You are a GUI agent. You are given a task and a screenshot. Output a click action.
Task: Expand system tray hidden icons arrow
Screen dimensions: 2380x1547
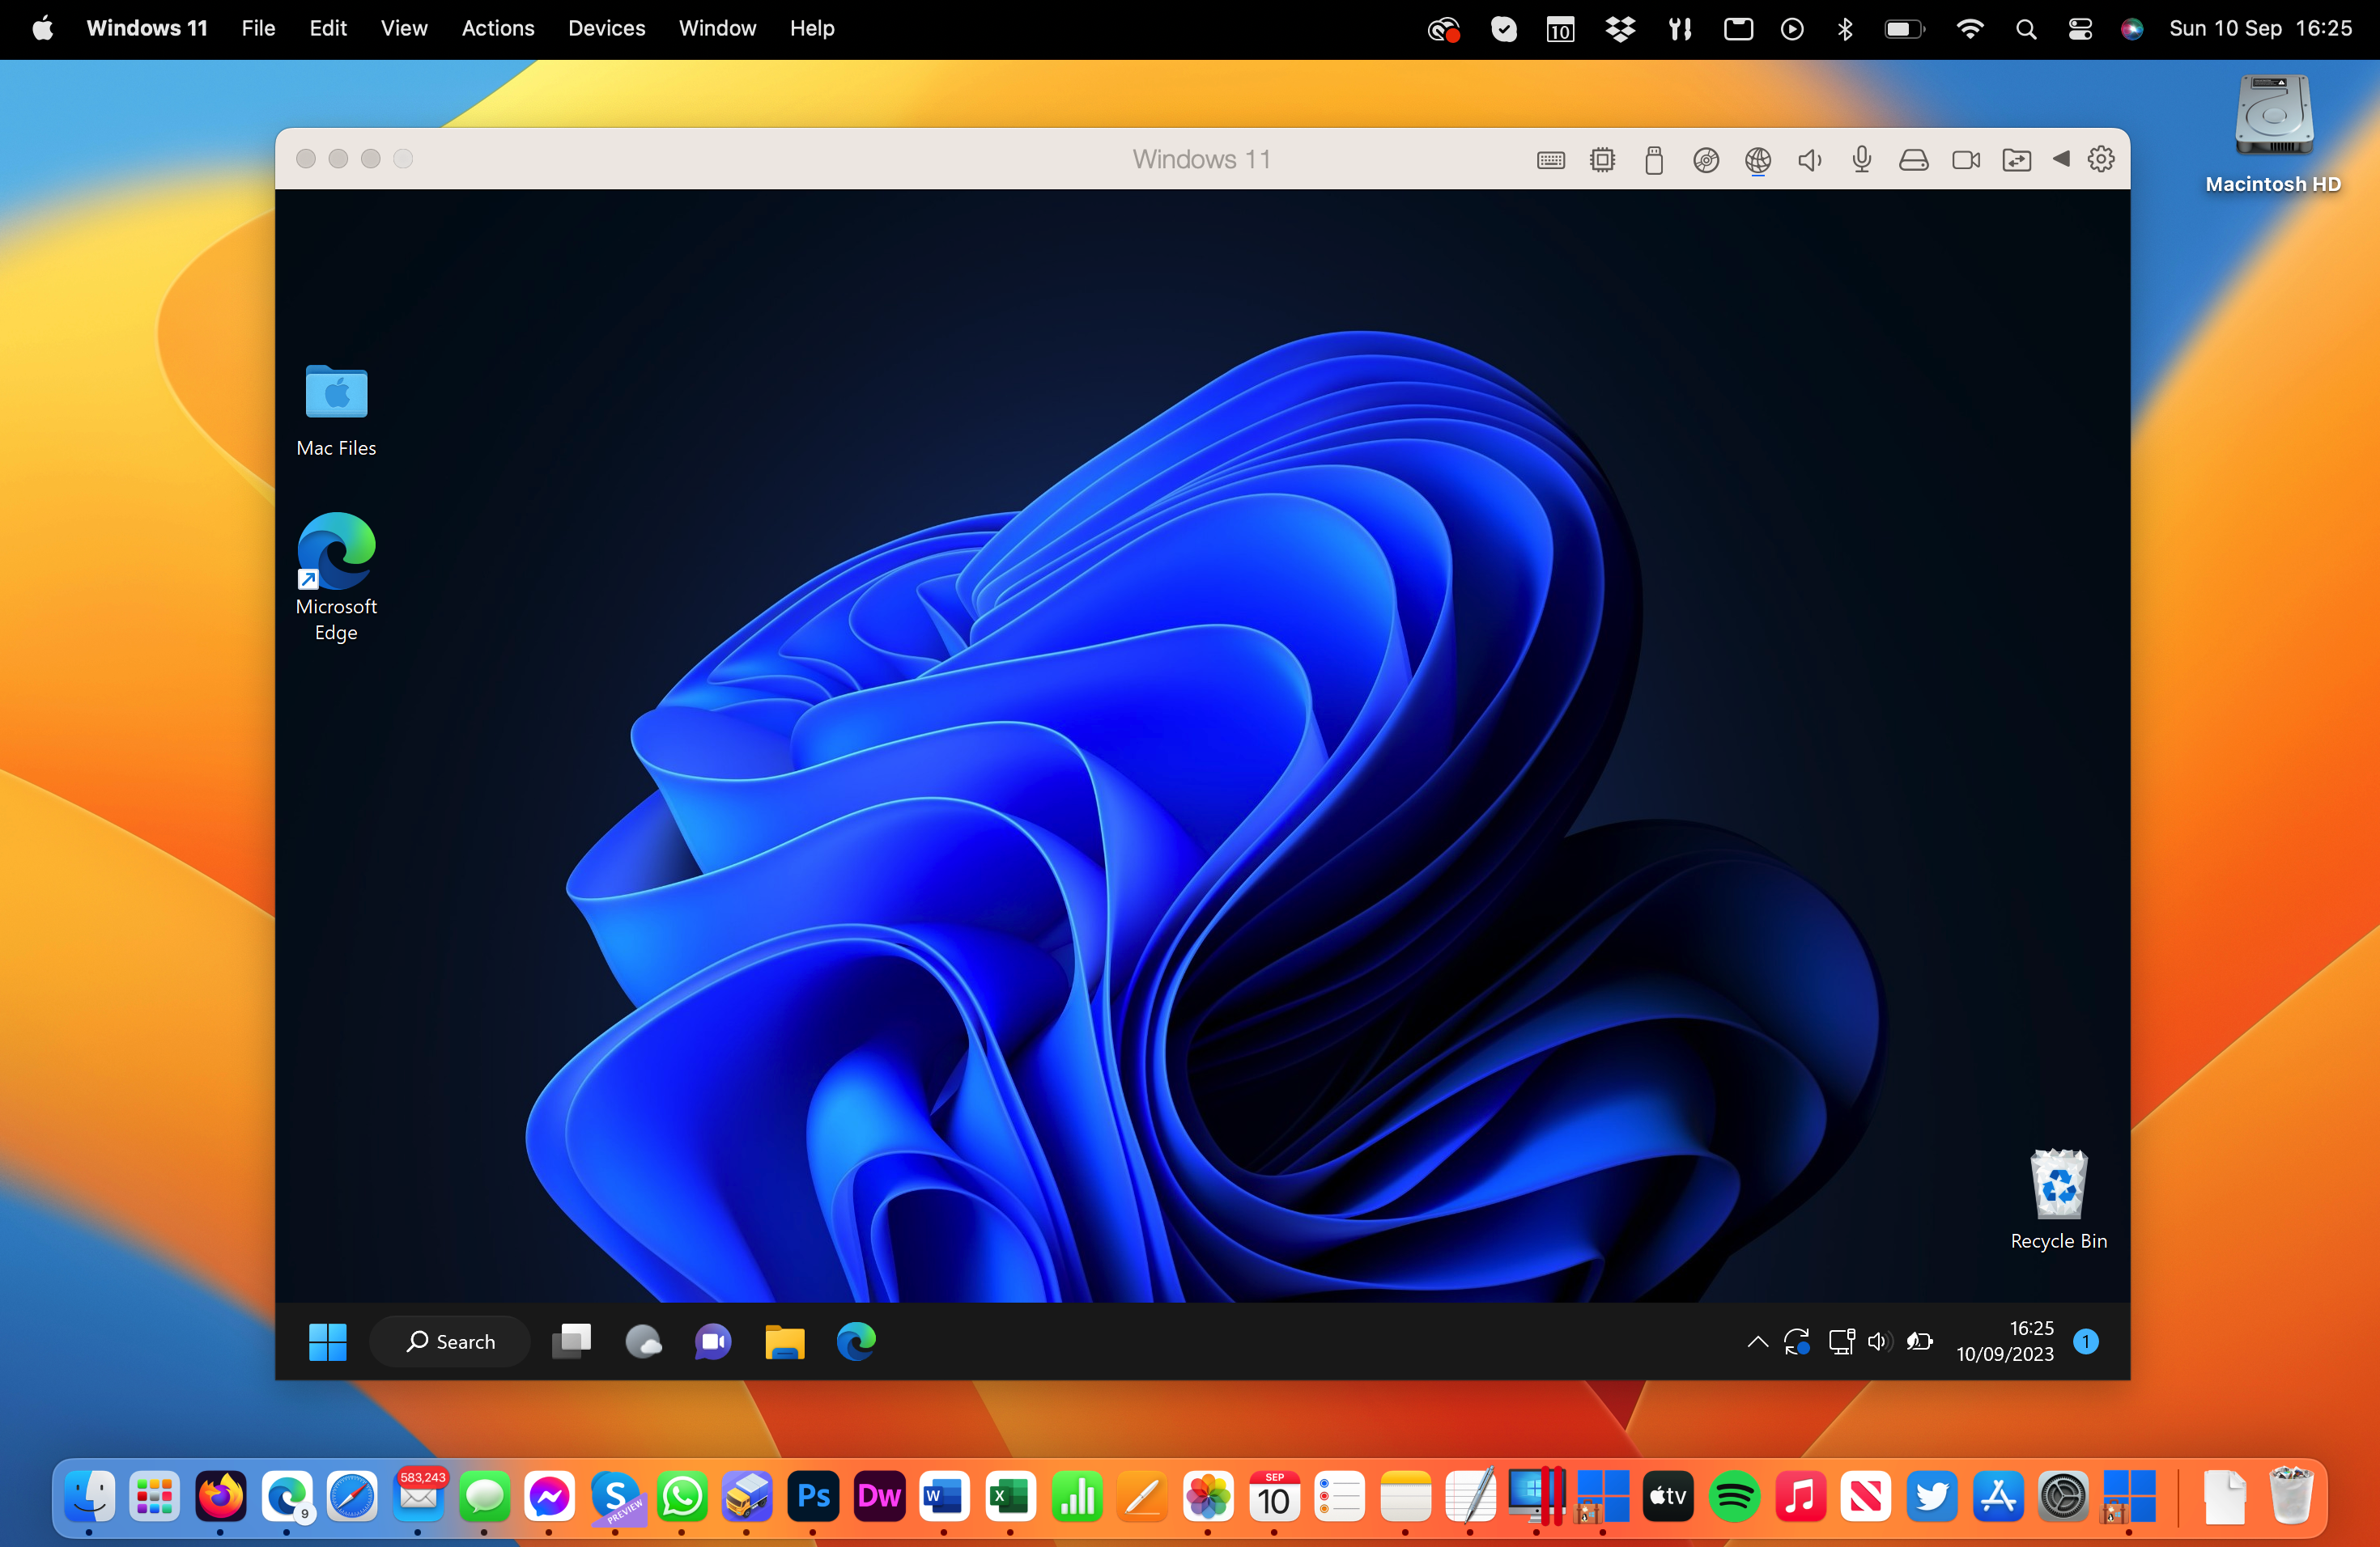tap(1757, 1341)
